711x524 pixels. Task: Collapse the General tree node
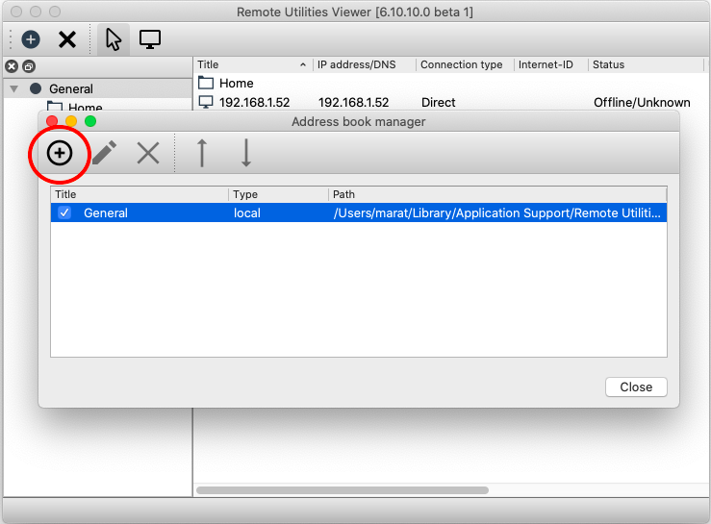coord(14,88)
